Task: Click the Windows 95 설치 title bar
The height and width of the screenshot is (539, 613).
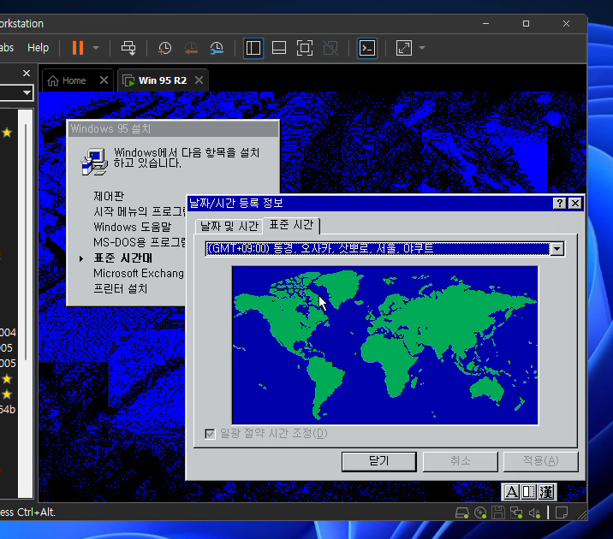Action: click(x=173, y=129)
